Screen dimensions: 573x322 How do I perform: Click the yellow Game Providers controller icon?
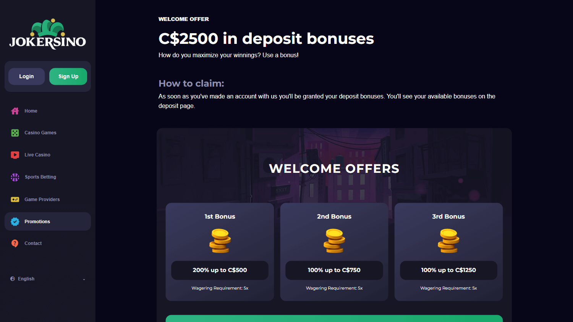point(15,200)
